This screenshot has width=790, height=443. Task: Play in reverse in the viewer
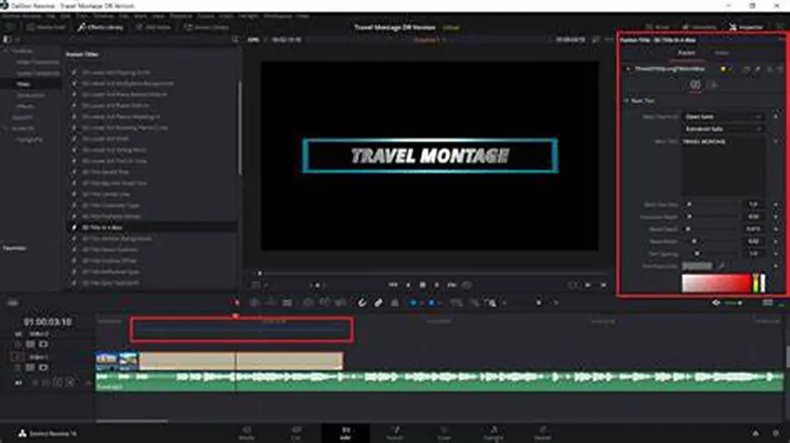(408, 285)
